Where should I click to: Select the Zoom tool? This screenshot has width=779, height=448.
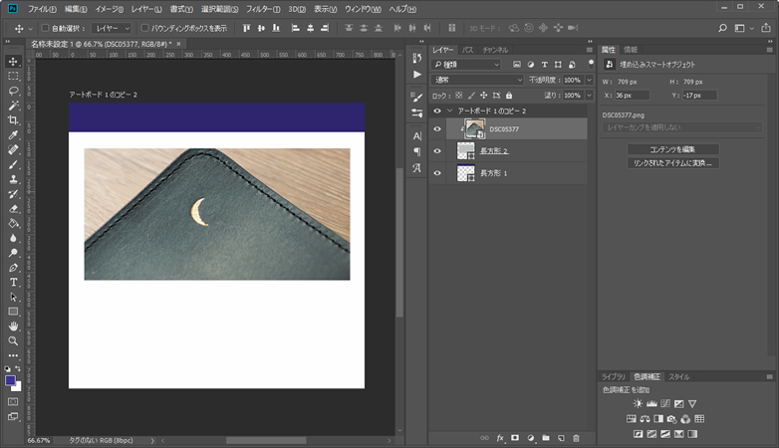click(x=13, y=340)
